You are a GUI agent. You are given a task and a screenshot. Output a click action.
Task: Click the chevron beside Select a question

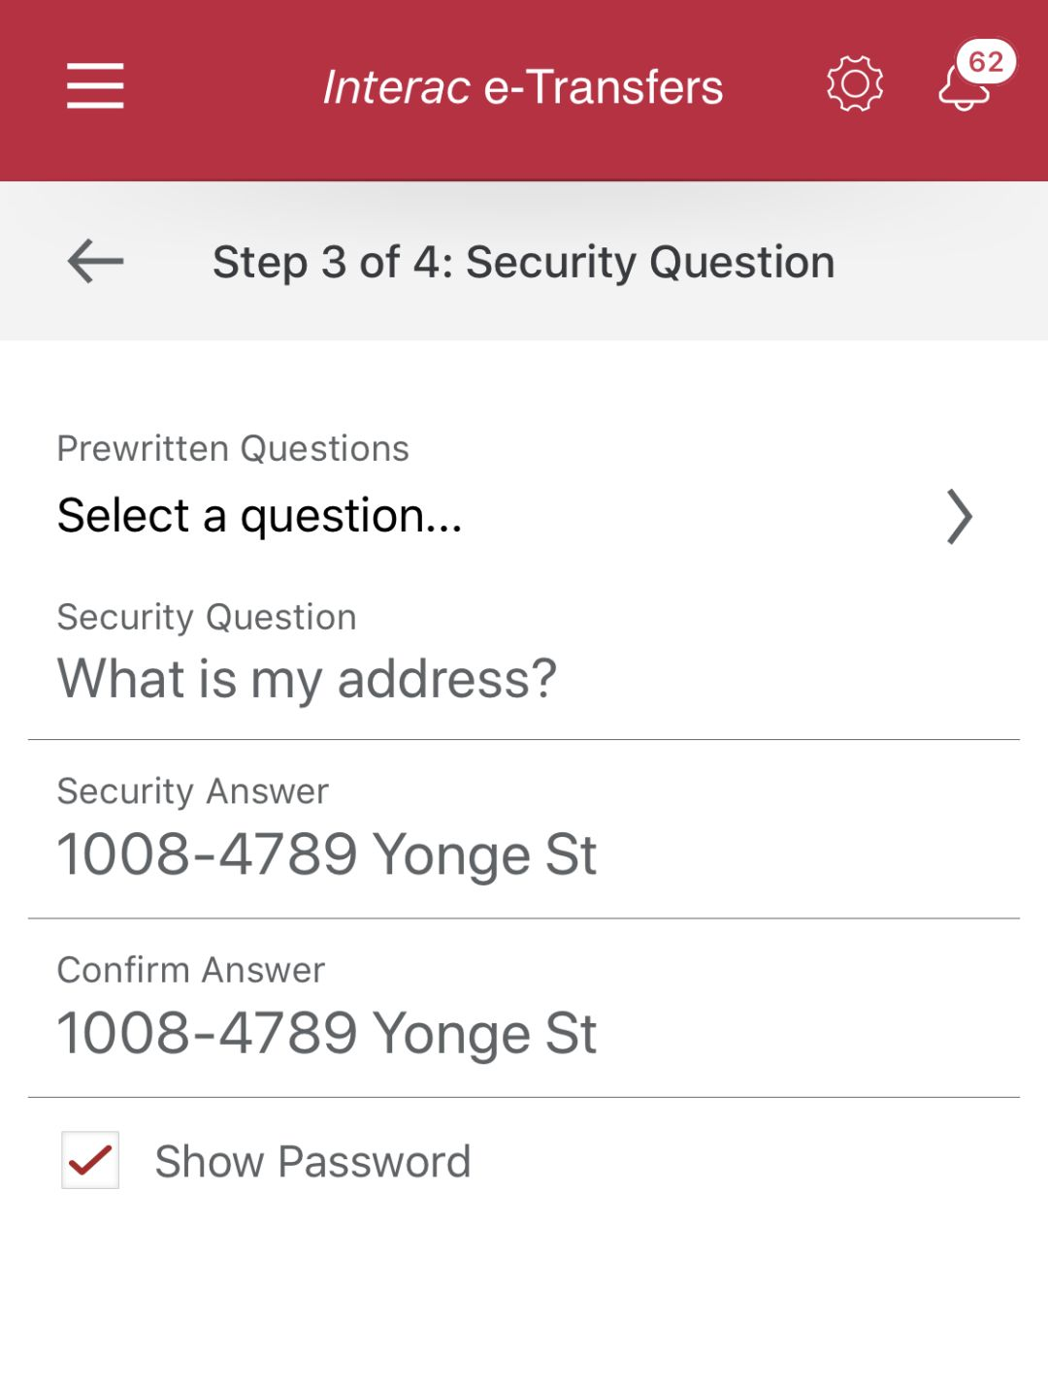[x=959, y=517]
